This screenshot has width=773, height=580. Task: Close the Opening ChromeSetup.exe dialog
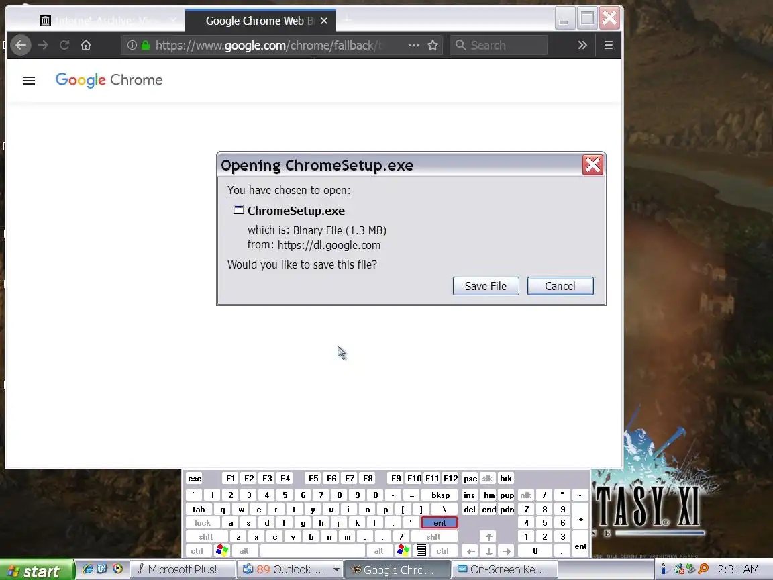(x=592, y=165)
